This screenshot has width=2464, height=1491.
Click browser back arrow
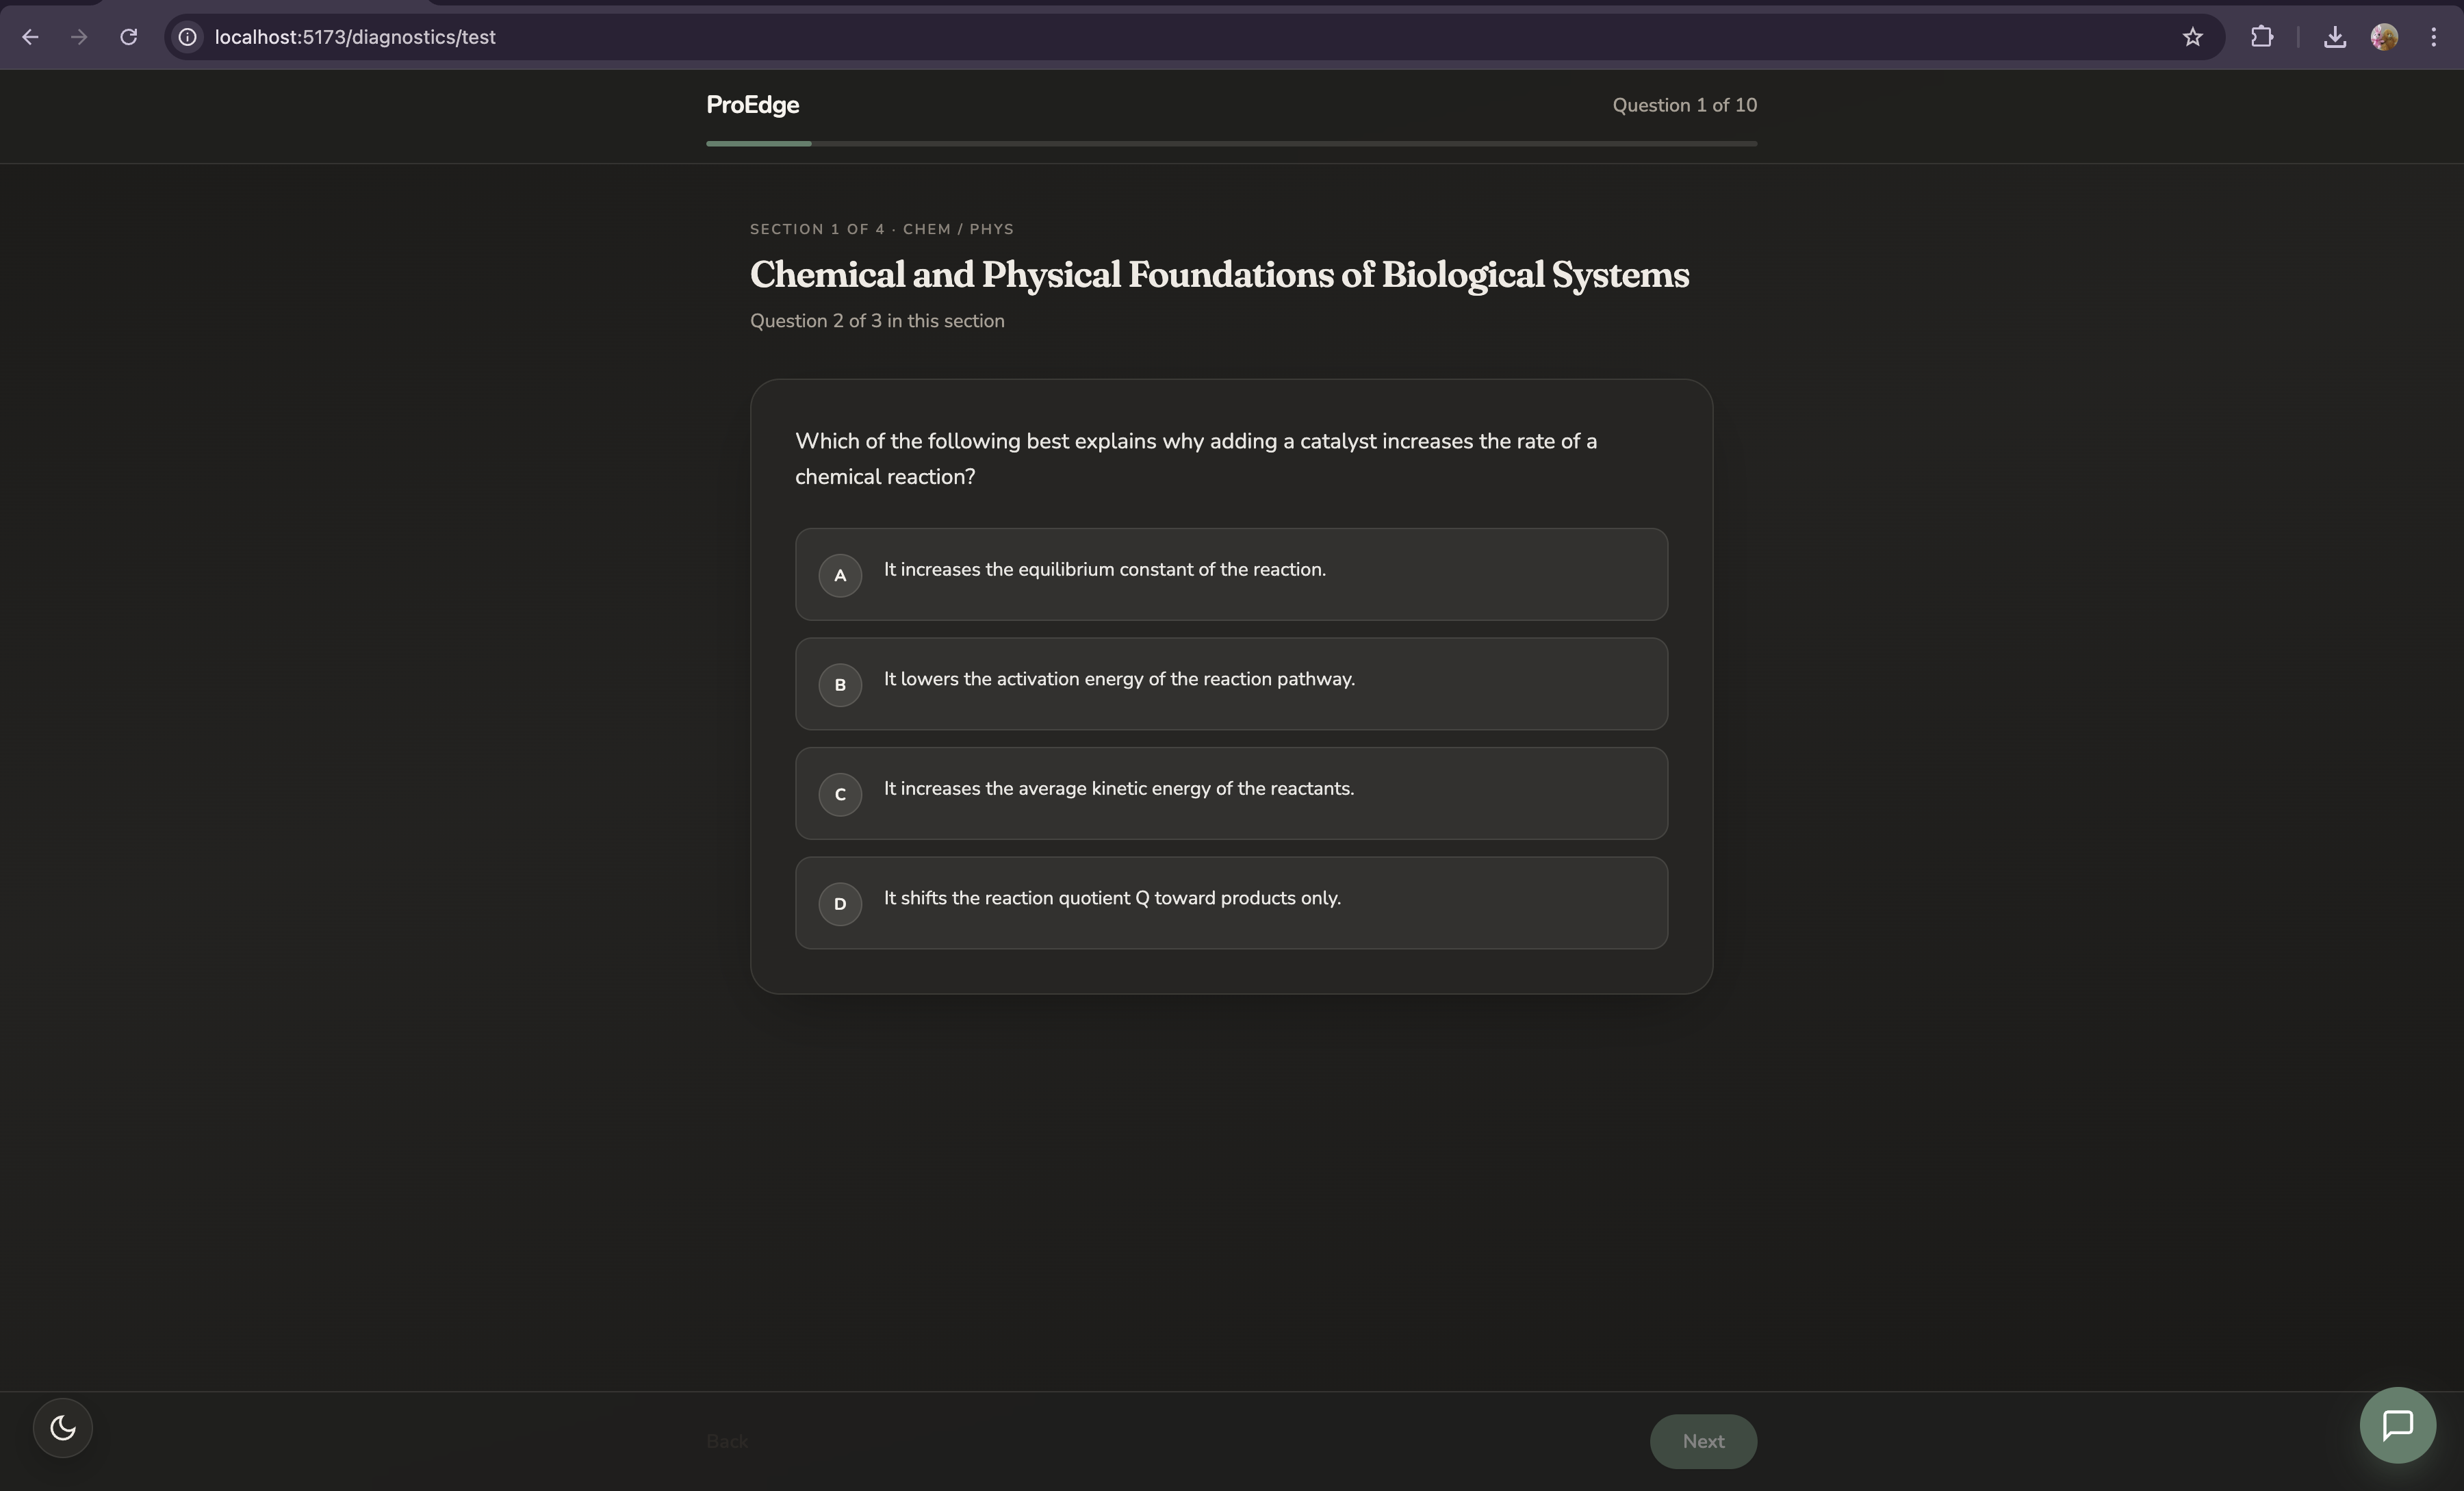coord(30,37)
